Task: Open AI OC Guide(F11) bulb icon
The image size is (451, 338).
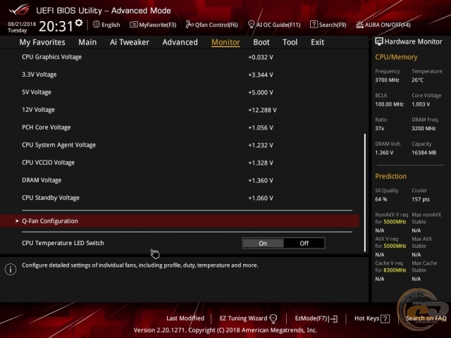Action: tap(251, 25)
